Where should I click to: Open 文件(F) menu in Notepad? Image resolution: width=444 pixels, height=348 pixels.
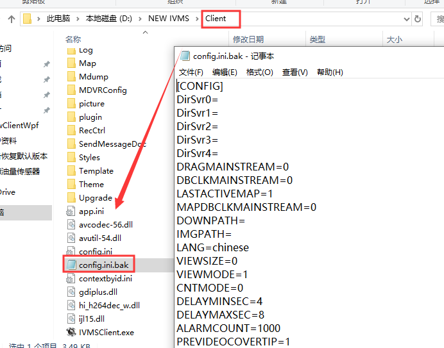pyautogui.click(x=191, y=72)
